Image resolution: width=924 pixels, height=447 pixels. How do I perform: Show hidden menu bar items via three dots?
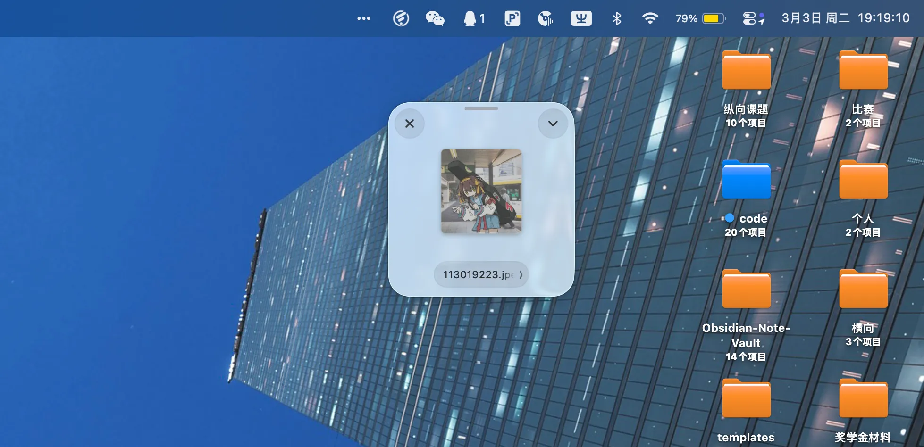[x=363, y=18]
